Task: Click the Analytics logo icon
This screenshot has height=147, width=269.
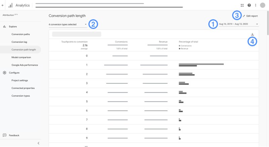Action: [x=10, y=5]
